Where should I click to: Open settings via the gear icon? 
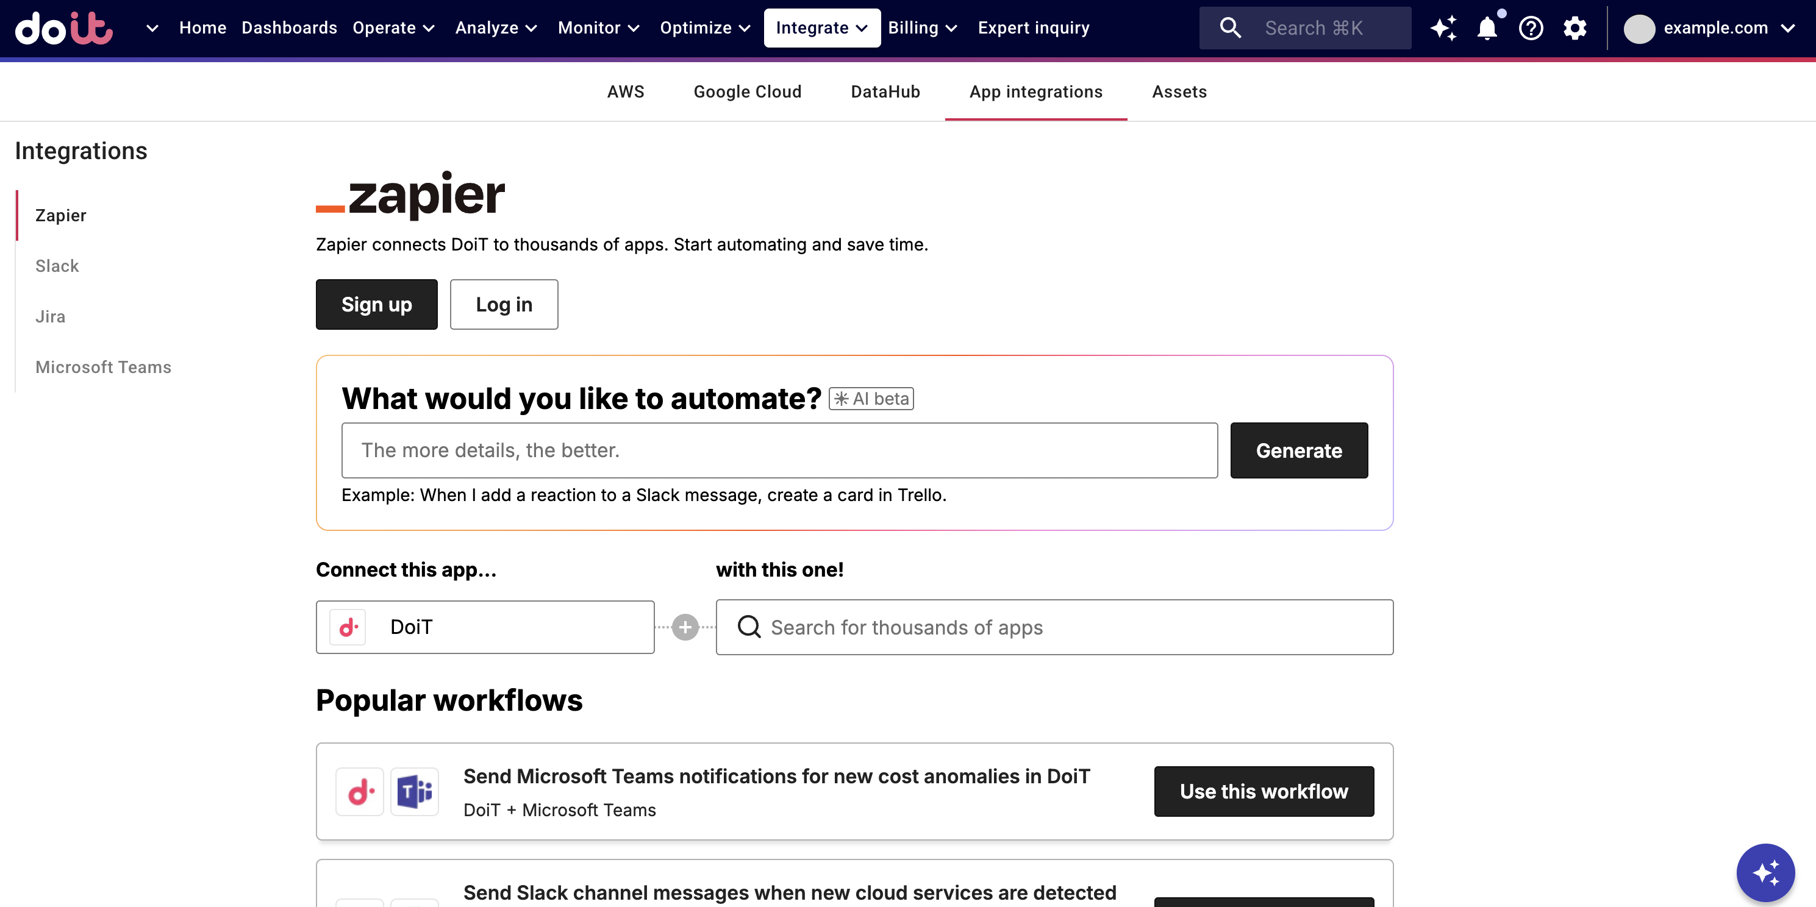(x=1575, y=28)
